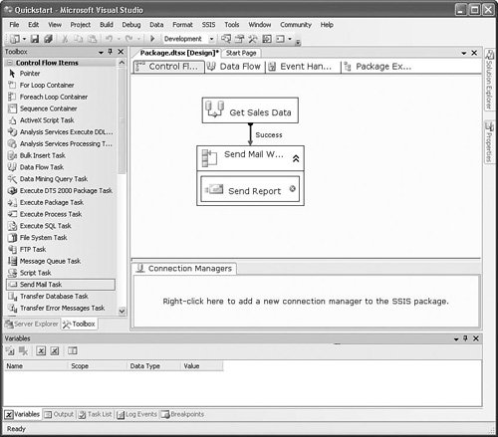Click the Save toolbar icon

[x=35, y=39]
